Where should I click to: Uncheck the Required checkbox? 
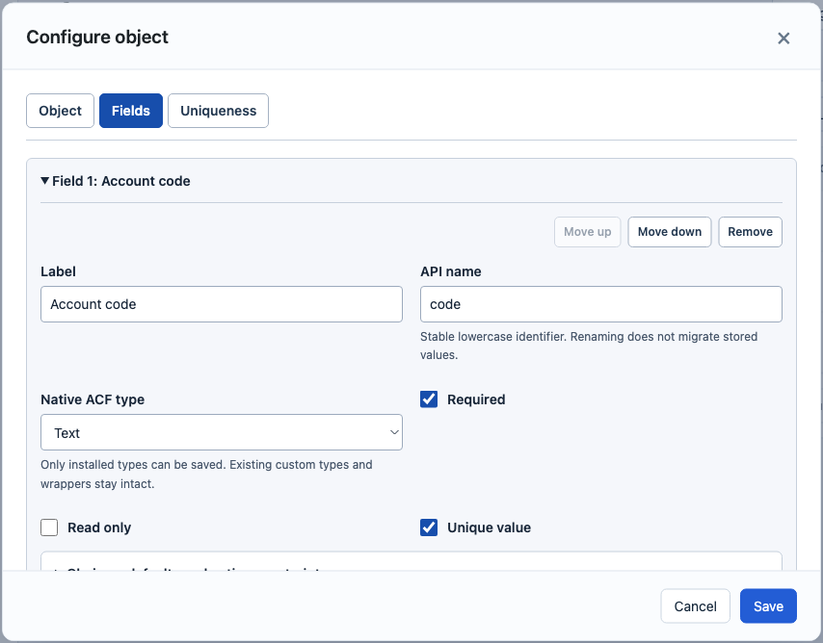tap(429, 399)
